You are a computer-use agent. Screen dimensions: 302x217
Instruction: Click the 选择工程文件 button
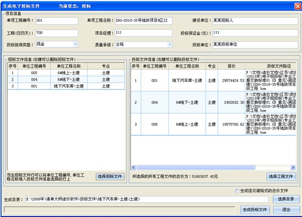tap(281, 177)
